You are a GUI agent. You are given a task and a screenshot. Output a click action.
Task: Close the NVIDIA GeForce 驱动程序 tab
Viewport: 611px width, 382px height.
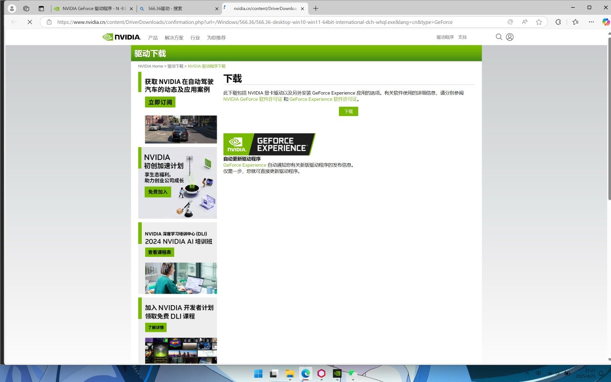(131, 9)
